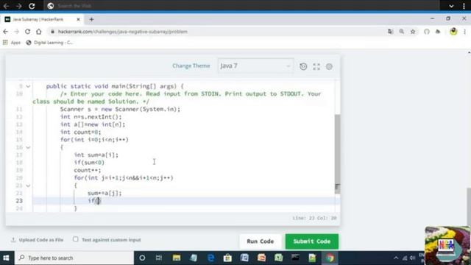
Task: Collapse code fold at line 21
Action: click(28, 185)
